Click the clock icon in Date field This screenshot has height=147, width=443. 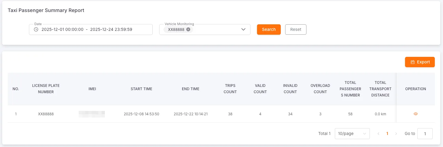36,30
